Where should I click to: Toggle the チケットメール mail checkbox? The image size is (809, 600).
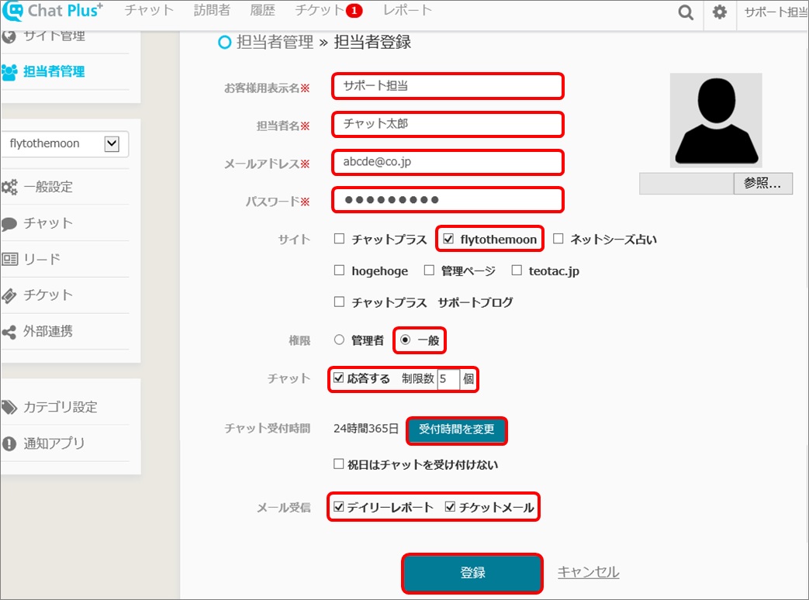450,507
